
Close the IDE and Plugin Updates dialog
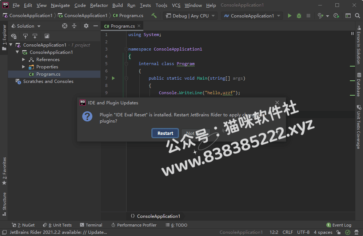click(x=277, y=103)
